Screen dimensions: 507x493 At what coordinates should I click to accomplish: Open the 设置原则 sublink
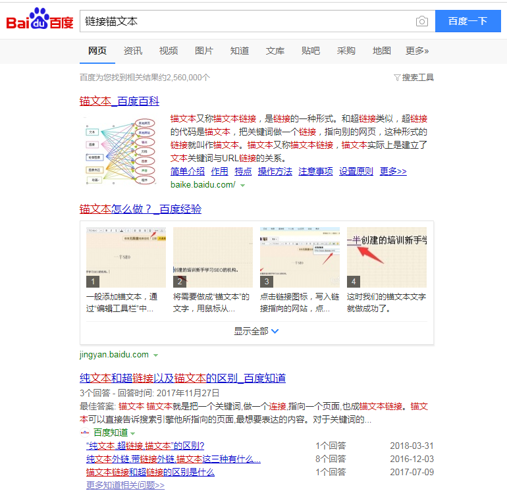(356, 171)
